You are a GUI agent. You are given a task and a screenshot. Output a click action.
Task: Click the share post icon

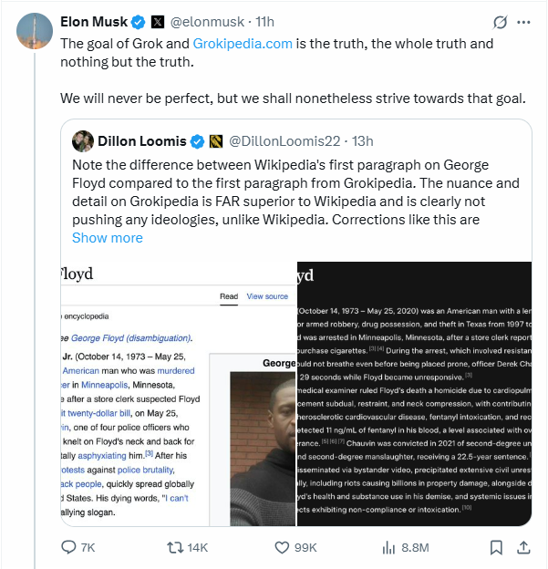tap(524, 547)
